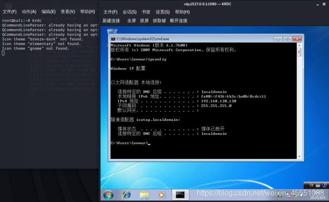
Task: Click the IPv4 address 192.168.130.130 text
Action: (x=219, y=101)
